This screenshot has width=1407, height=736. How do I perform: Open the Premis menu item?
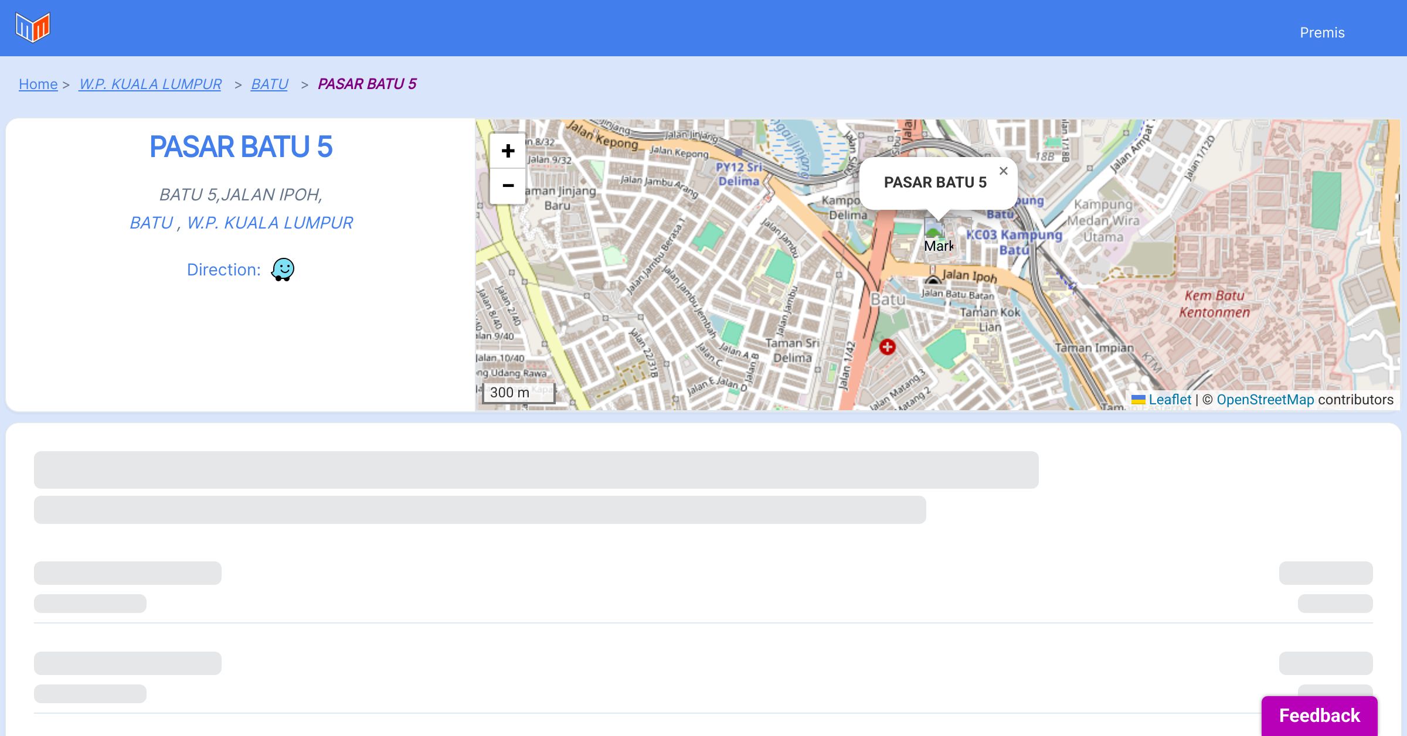(1322, 33)
